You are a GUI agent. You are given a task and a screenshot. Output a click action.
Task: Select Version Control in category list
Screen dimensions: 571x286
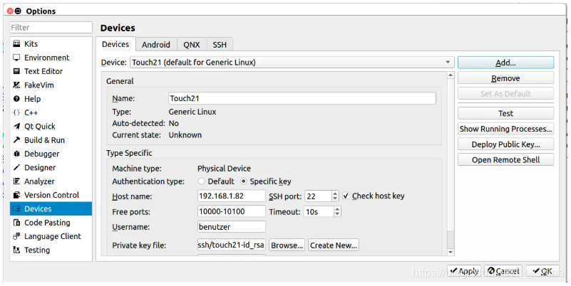51,195
